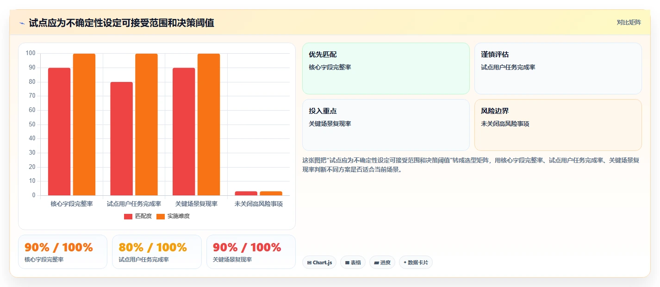Open the 投入重点 matrix card
Viewport: 660px width, 287px height.
[386, 125]
